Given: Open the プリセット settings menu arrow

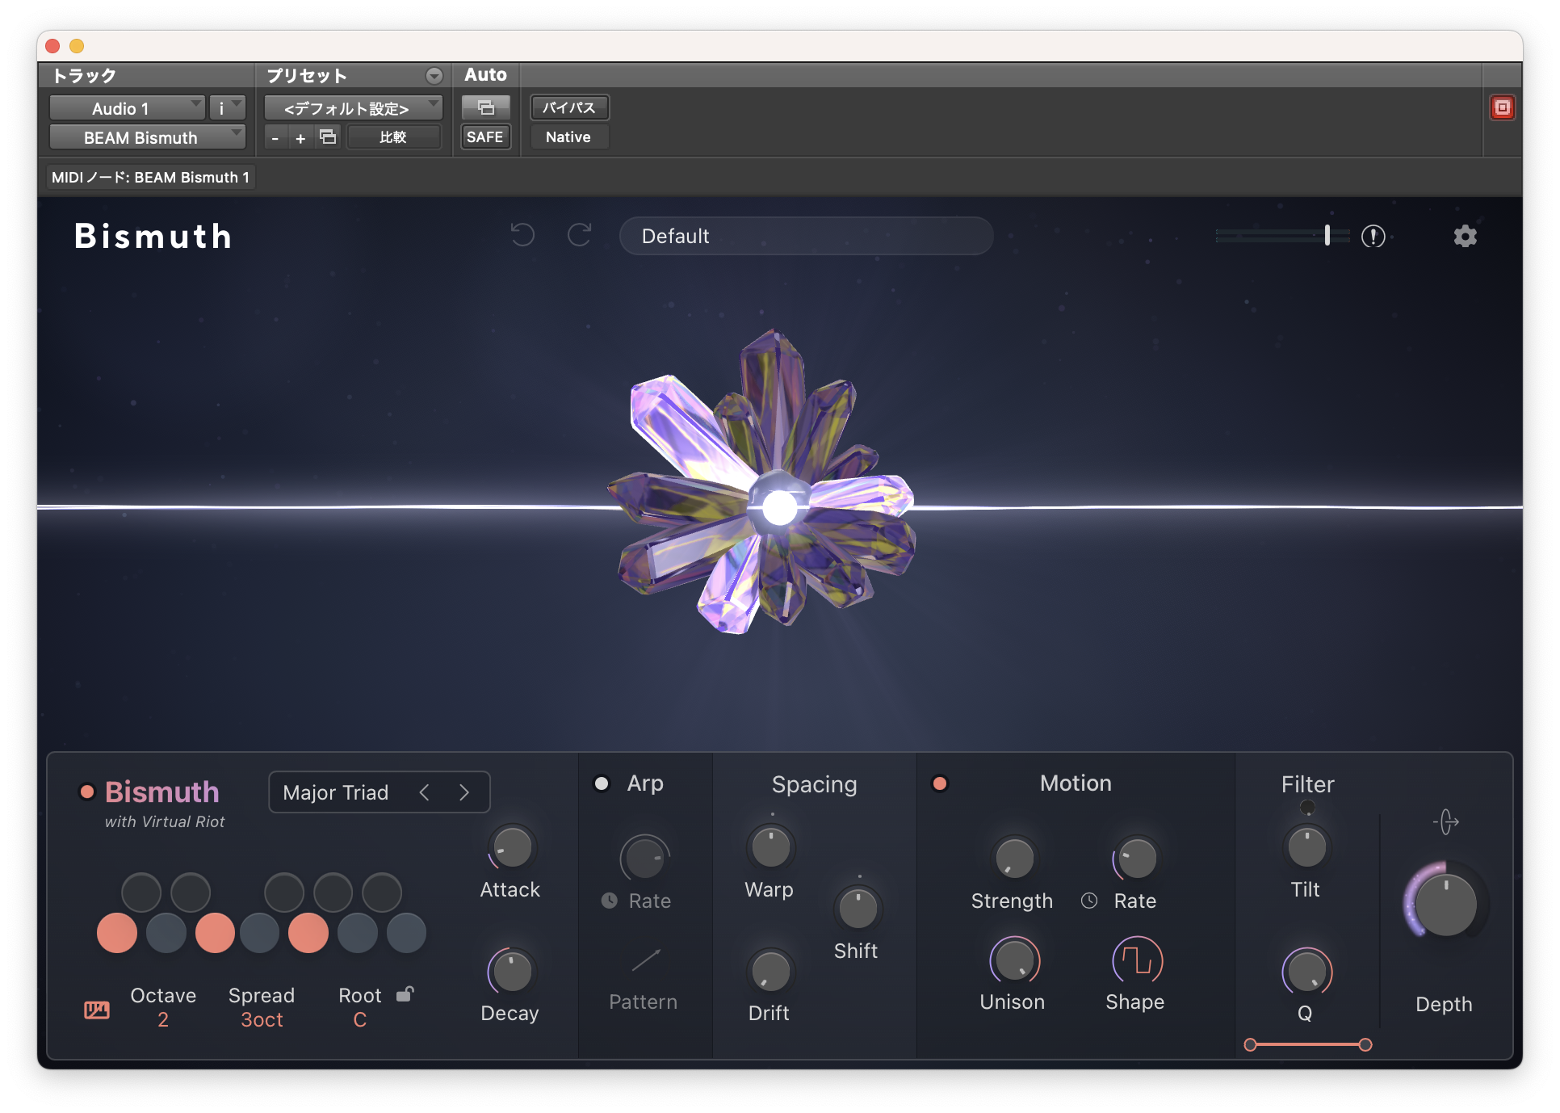Looking at the screenshot, I should 434,76.
